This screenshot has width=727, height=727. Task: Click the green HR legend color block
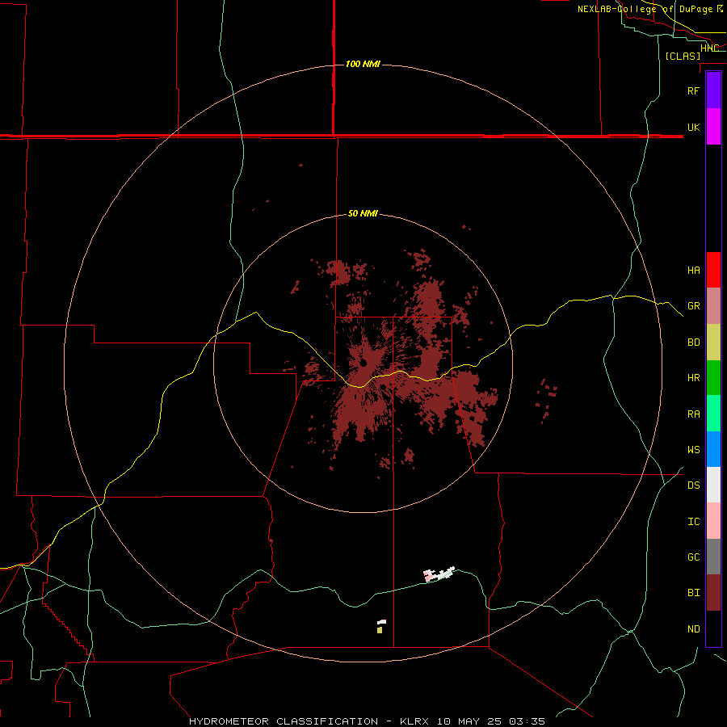(x=713, y=378)
